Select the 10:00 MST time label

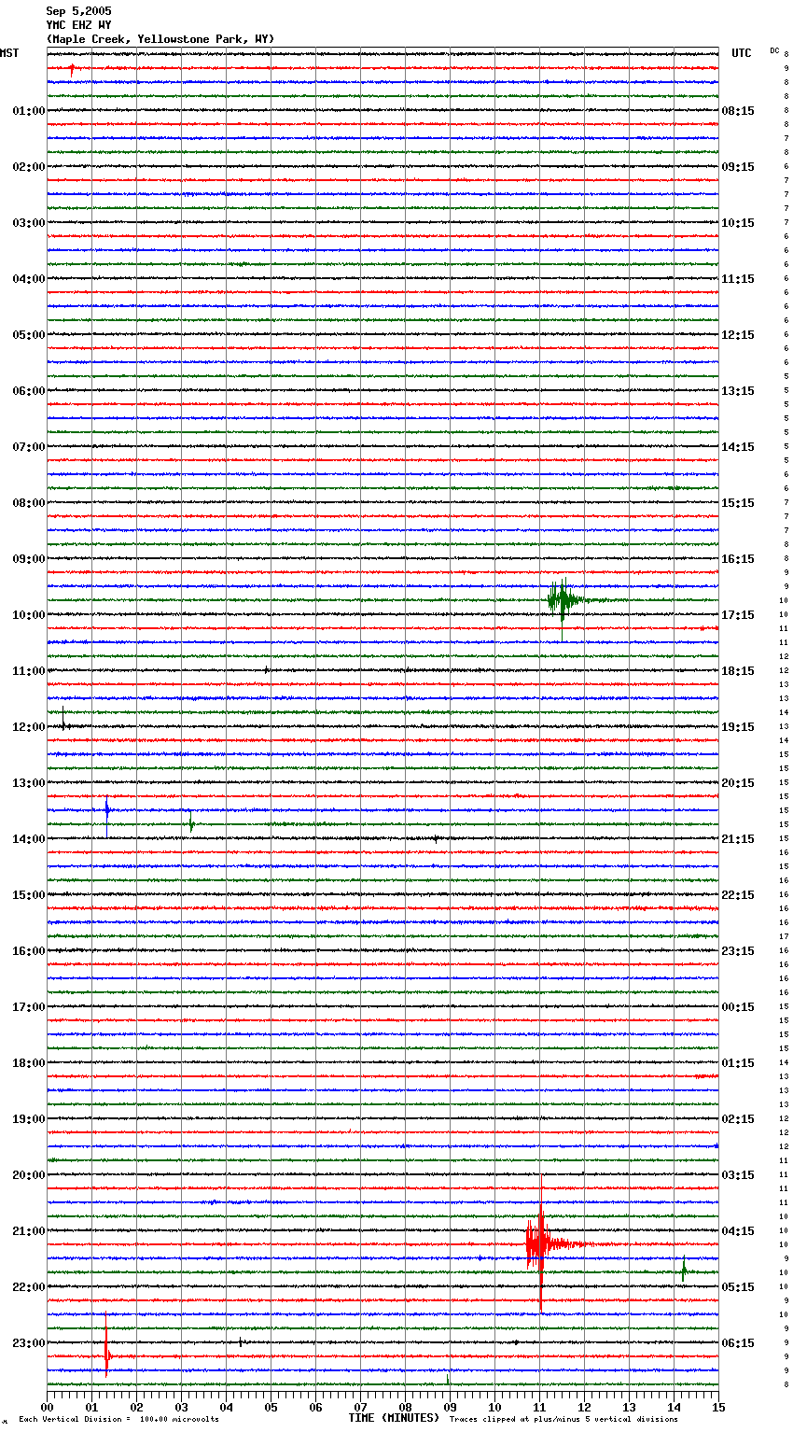29,615
